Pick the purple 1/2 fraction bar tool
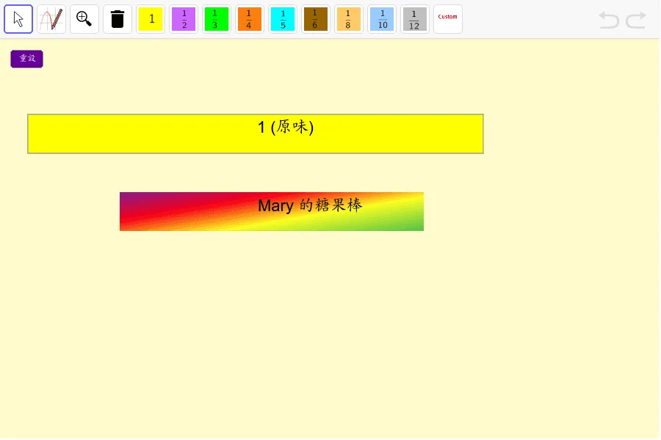 tap(184, 19)
